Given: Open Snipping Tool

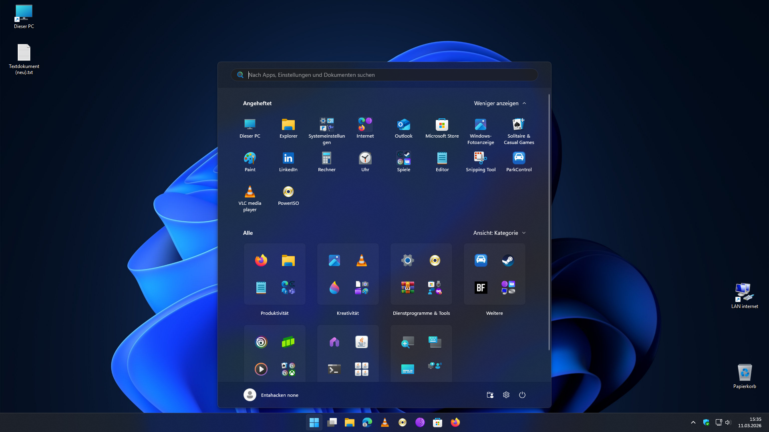Looking at the screenshot, I should (481, 162).
